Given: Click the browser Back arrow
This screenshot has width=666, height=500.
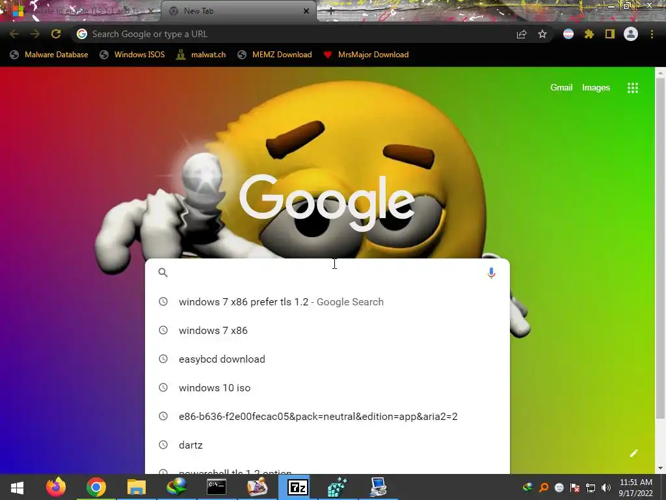Looking at the screenshot, I should pyautogui.click(x=14, y=34).
